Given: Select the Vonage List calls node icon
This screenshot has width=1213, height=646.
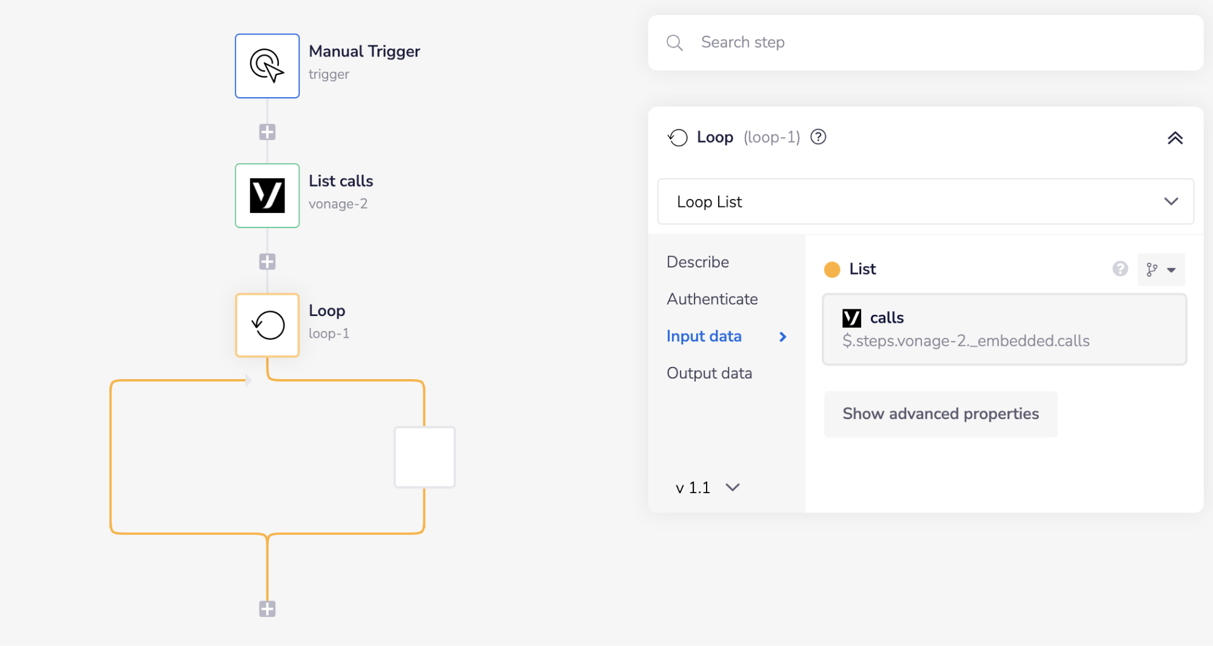Looking at the screenshot, I should click(267, 195).
